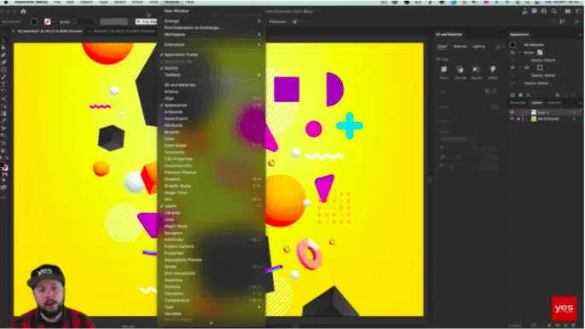The image size is (585, 329).
Task: Click the active document tab
Action: coord(49,31)
